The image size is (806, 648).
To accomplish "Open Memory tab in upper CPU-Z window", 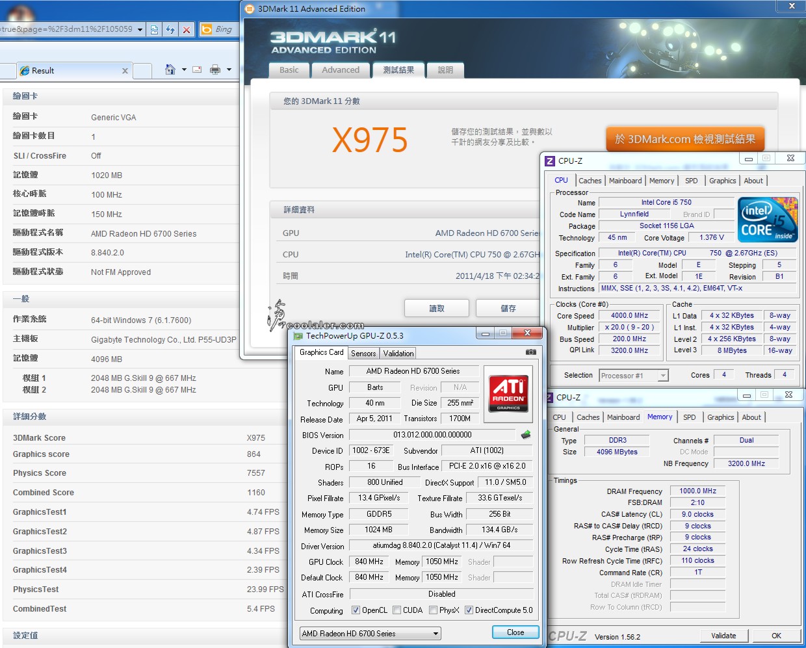I will coord(662,181).
